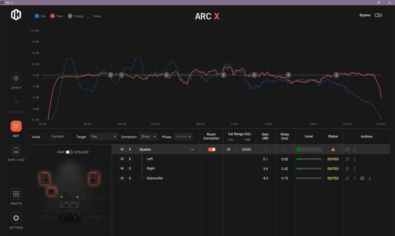395x236 pixels.
Task: Open the Correction dropdown set to Sharp
Action: point(148,137)
